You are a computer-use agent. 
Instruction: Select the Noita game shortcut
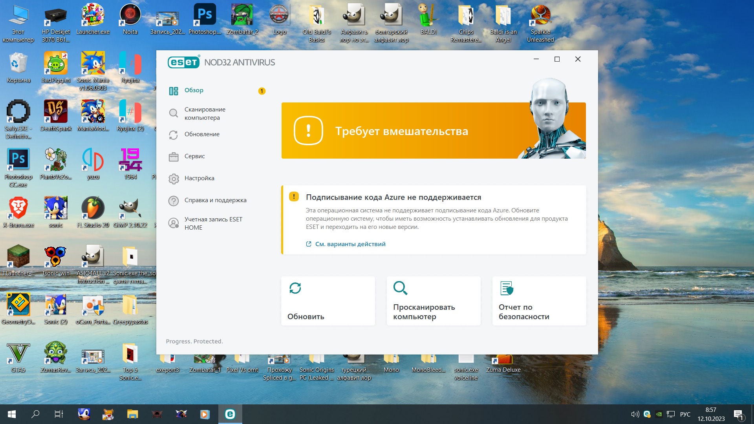click(130, 20)
